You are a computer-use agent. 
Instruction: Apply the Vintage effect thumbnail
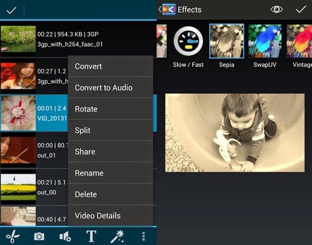click(299, 41)
